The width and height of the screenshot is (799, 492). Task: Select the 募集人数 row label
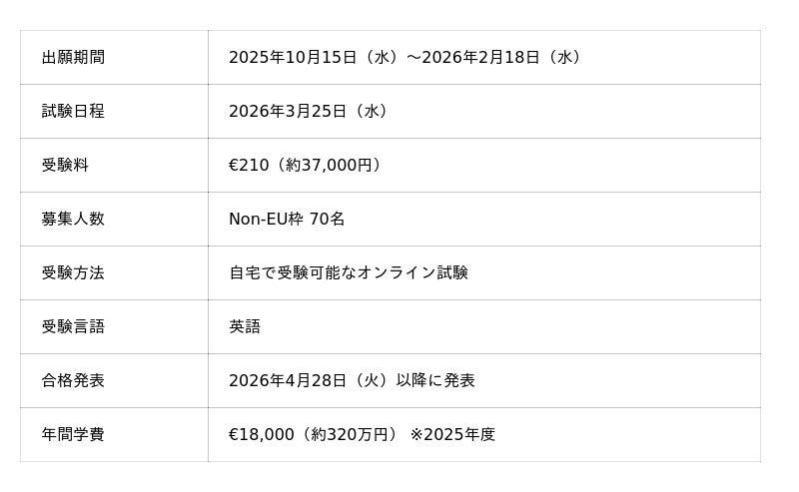73,219
